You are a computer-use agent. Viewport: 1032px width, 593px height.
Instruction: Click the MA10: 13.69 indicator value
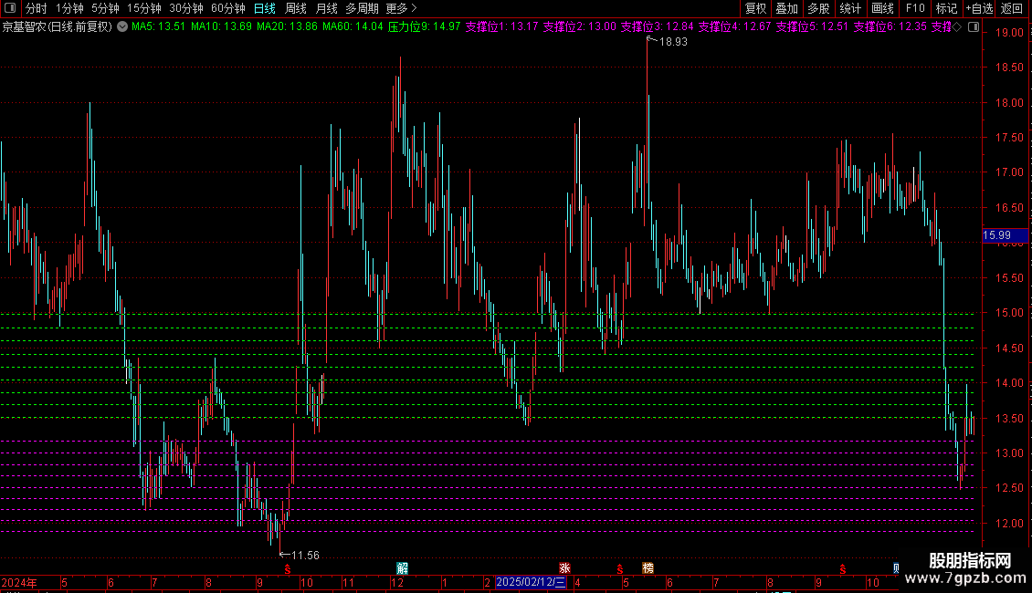(x=221, y=27)
